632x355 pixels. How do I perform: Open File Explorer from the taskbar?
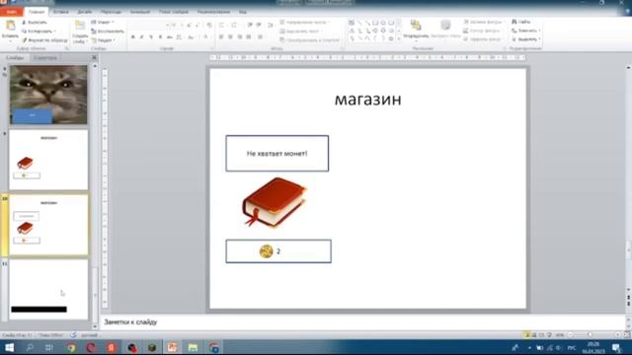point(194,347)
